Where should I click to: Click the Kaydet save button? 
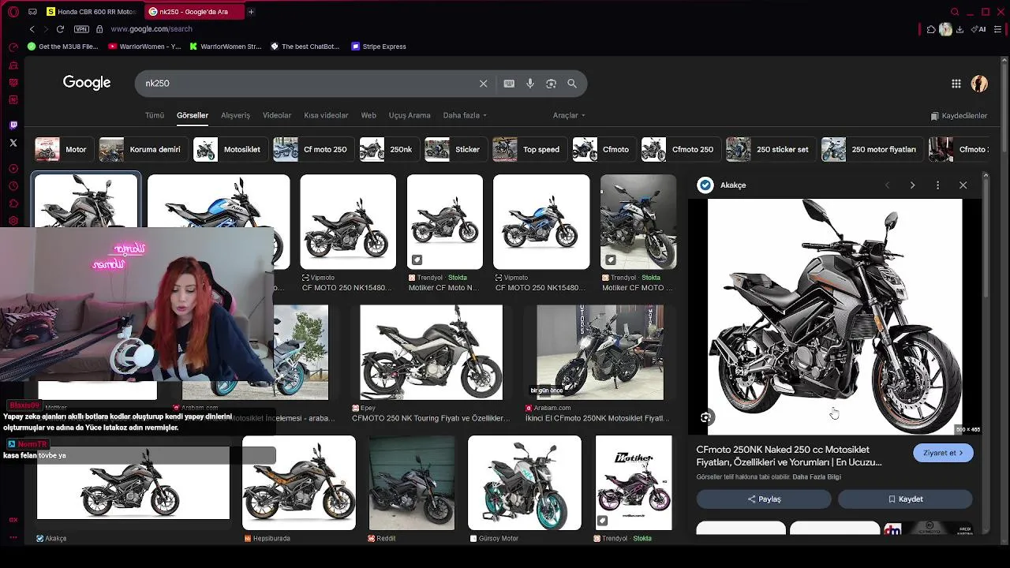[905, 499]
